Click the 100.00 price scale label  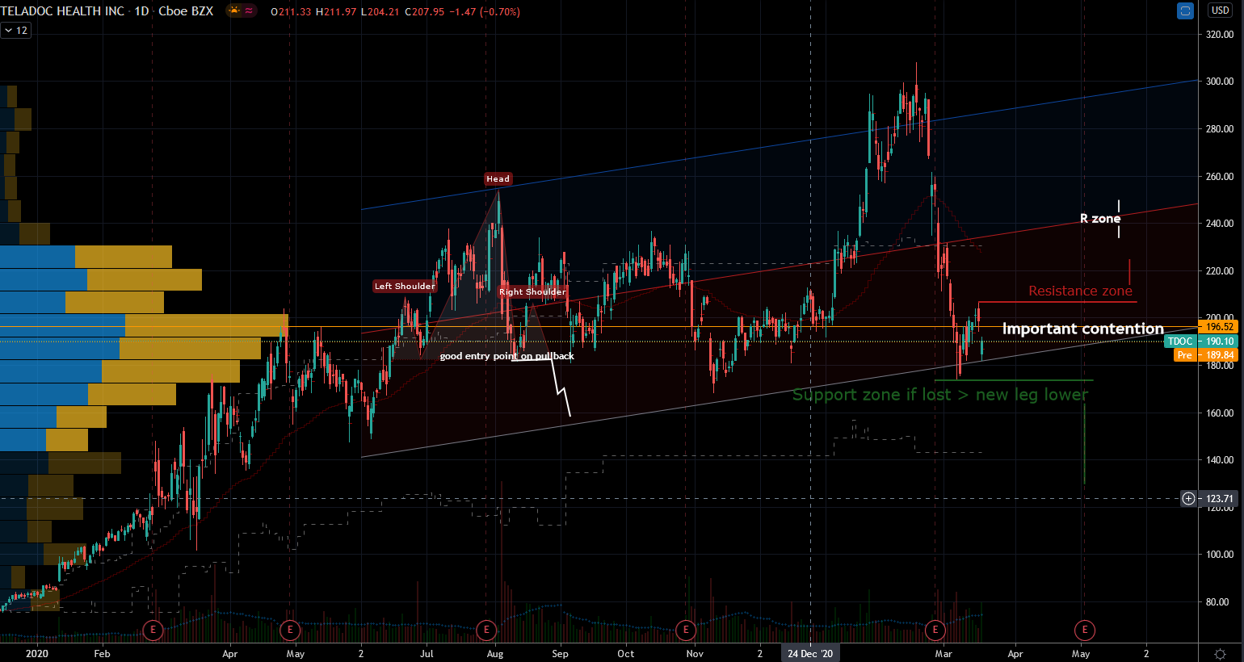pyautogui.click(x=1220, y=555)
